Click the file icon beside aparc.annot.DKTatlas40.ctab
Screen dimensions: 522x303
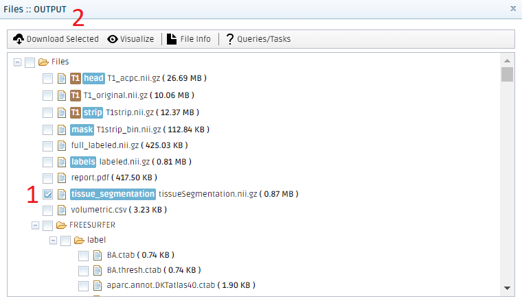[x=98, y=285]
